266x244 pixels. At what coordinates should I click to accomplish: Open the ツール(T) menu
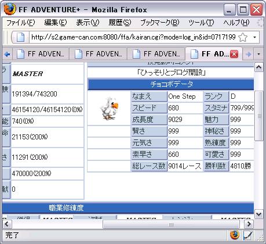[x=201, y=23]
